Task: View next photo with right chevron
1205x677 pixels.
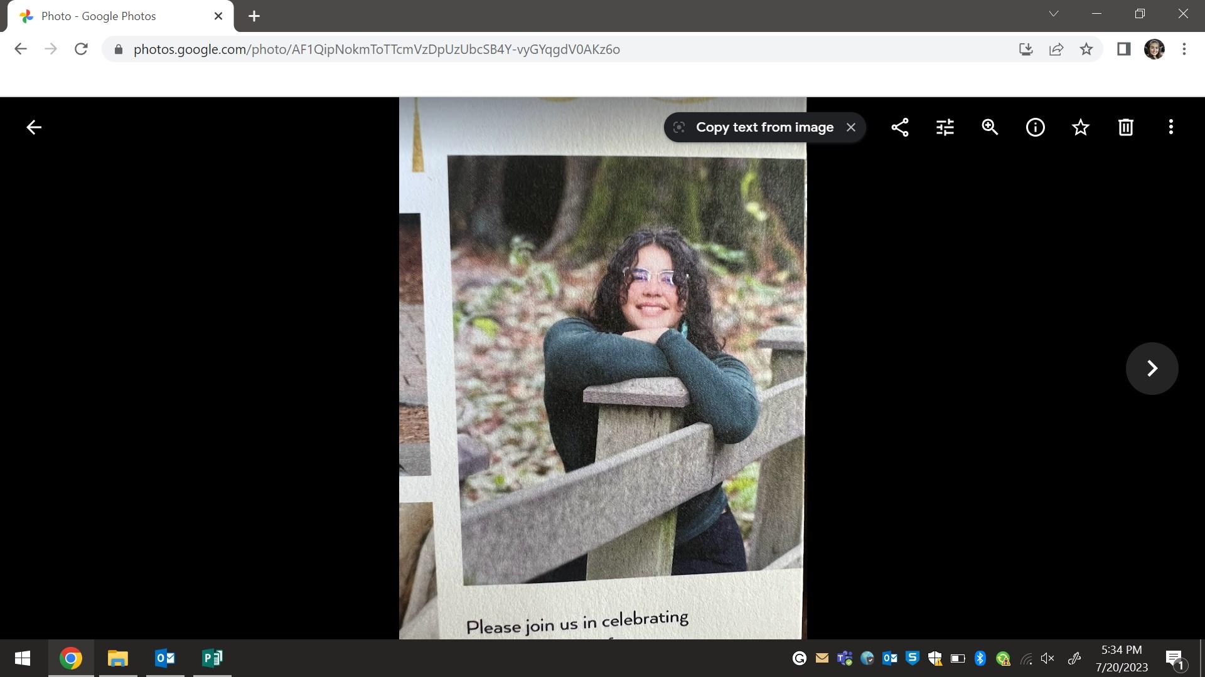Action: [x=1152, y=368]
